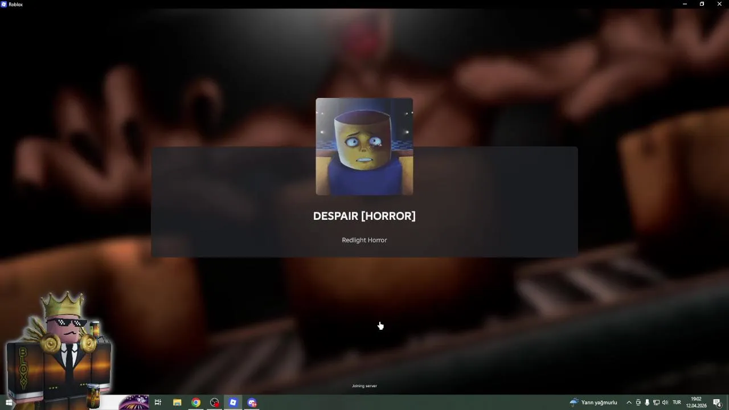
Task: Open the network tray icon
Action: pos(656,403)
